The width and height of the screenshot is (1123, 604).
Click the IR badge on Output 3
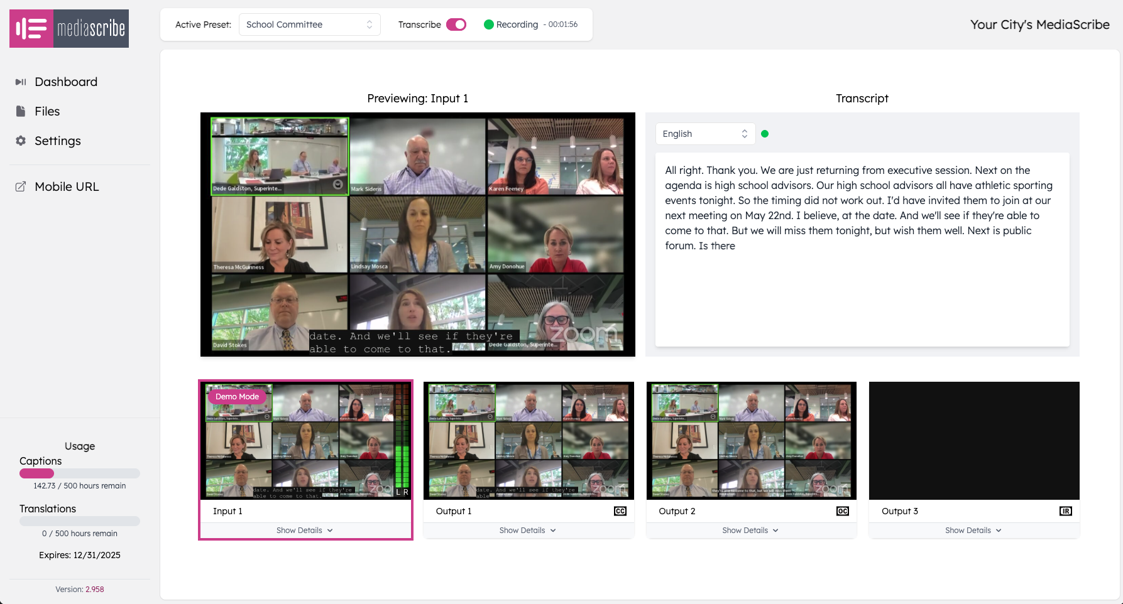pyautogui.click(x=1065, y=510)
